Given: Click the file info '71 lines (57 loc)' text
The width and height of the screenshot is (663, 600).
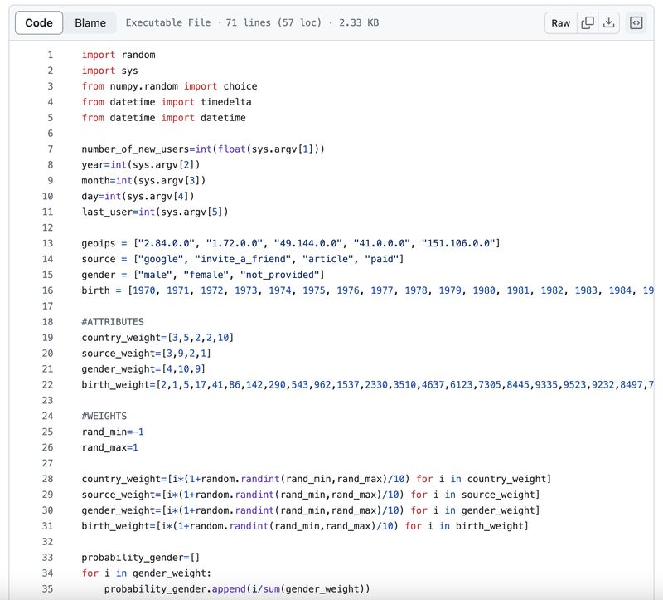Looking at the screenshot, I should tap(273, 23).
